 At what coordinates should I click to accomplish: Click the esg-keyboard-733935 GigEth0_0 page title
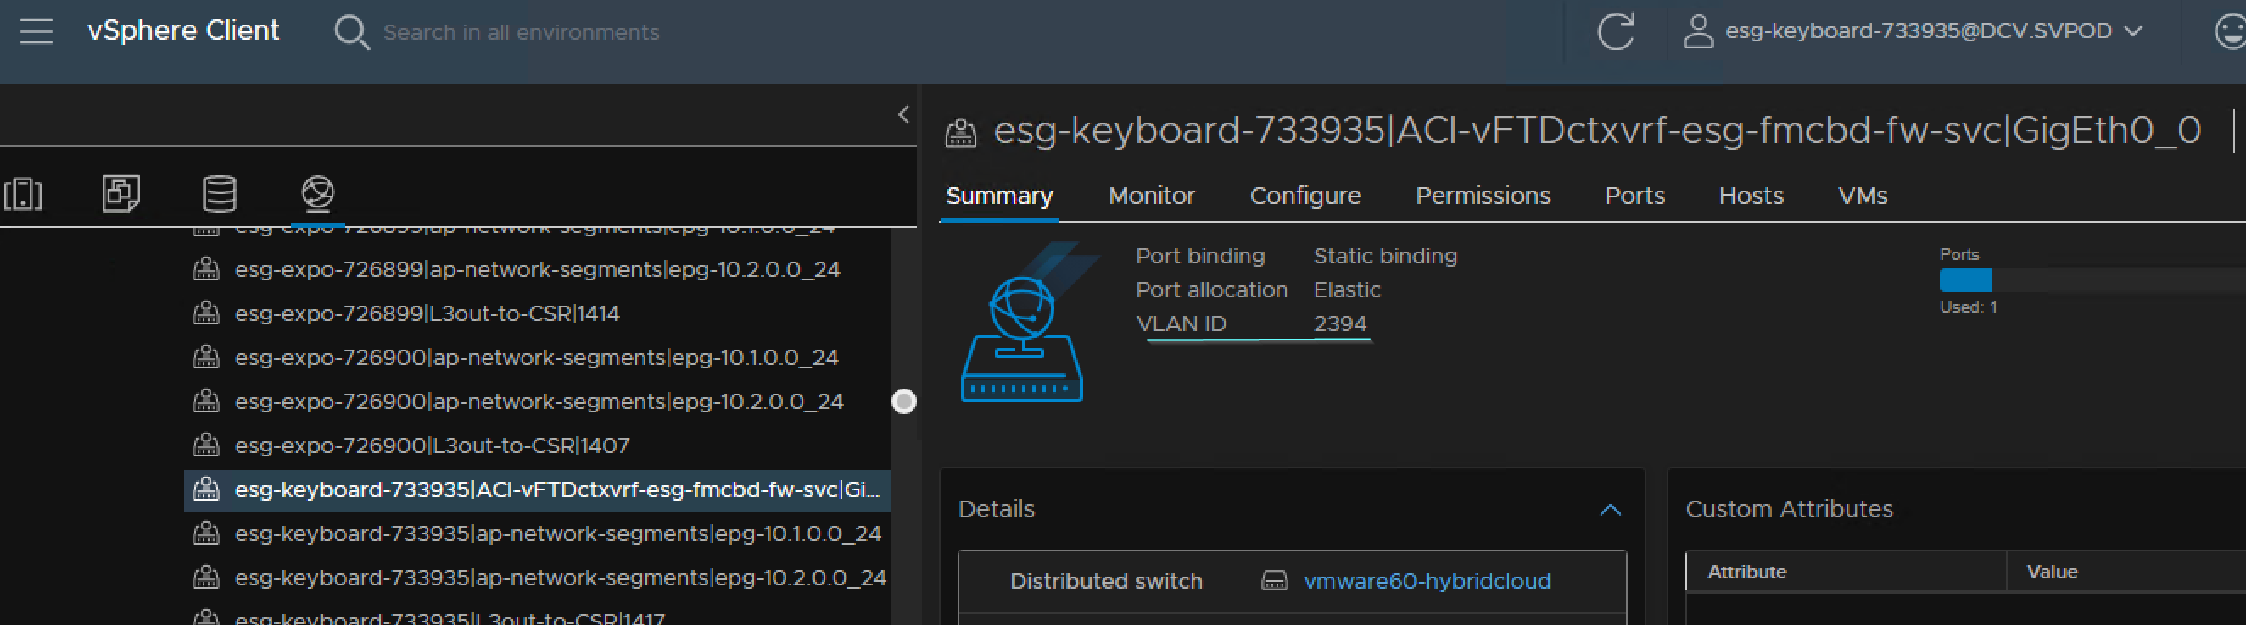click(x=1596, y=131)
